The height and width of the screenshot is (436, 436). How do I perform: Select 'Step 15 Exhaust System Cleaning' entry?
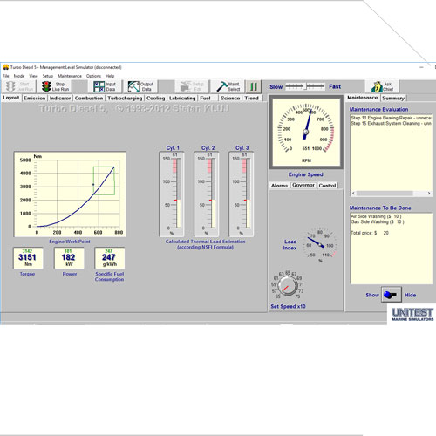[x=391, y=124]
